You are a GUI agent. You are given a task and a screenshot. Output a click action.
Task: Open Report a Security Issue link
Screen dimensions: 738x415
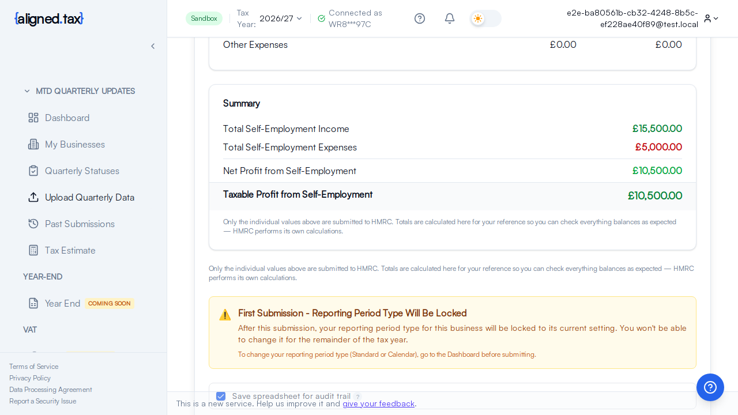[x=43, y=401]
